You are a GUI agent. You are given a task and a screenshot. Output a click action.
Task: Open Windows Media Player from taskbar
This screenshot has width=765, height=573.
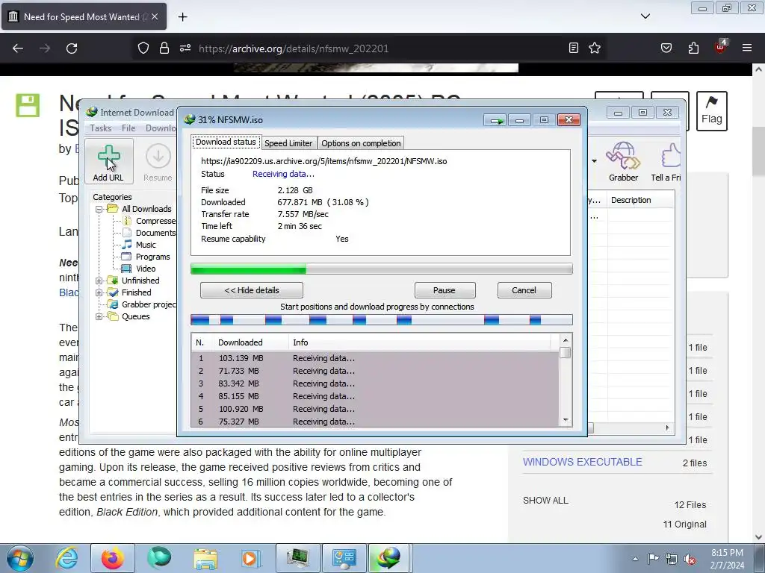251,558
